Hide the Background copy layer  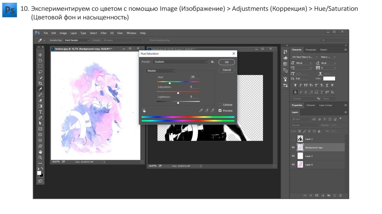click(x=293, y=148)
